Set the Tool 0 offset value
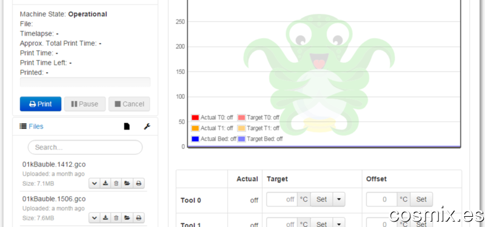Screen dimensions: 485x227 click(421, 200)
